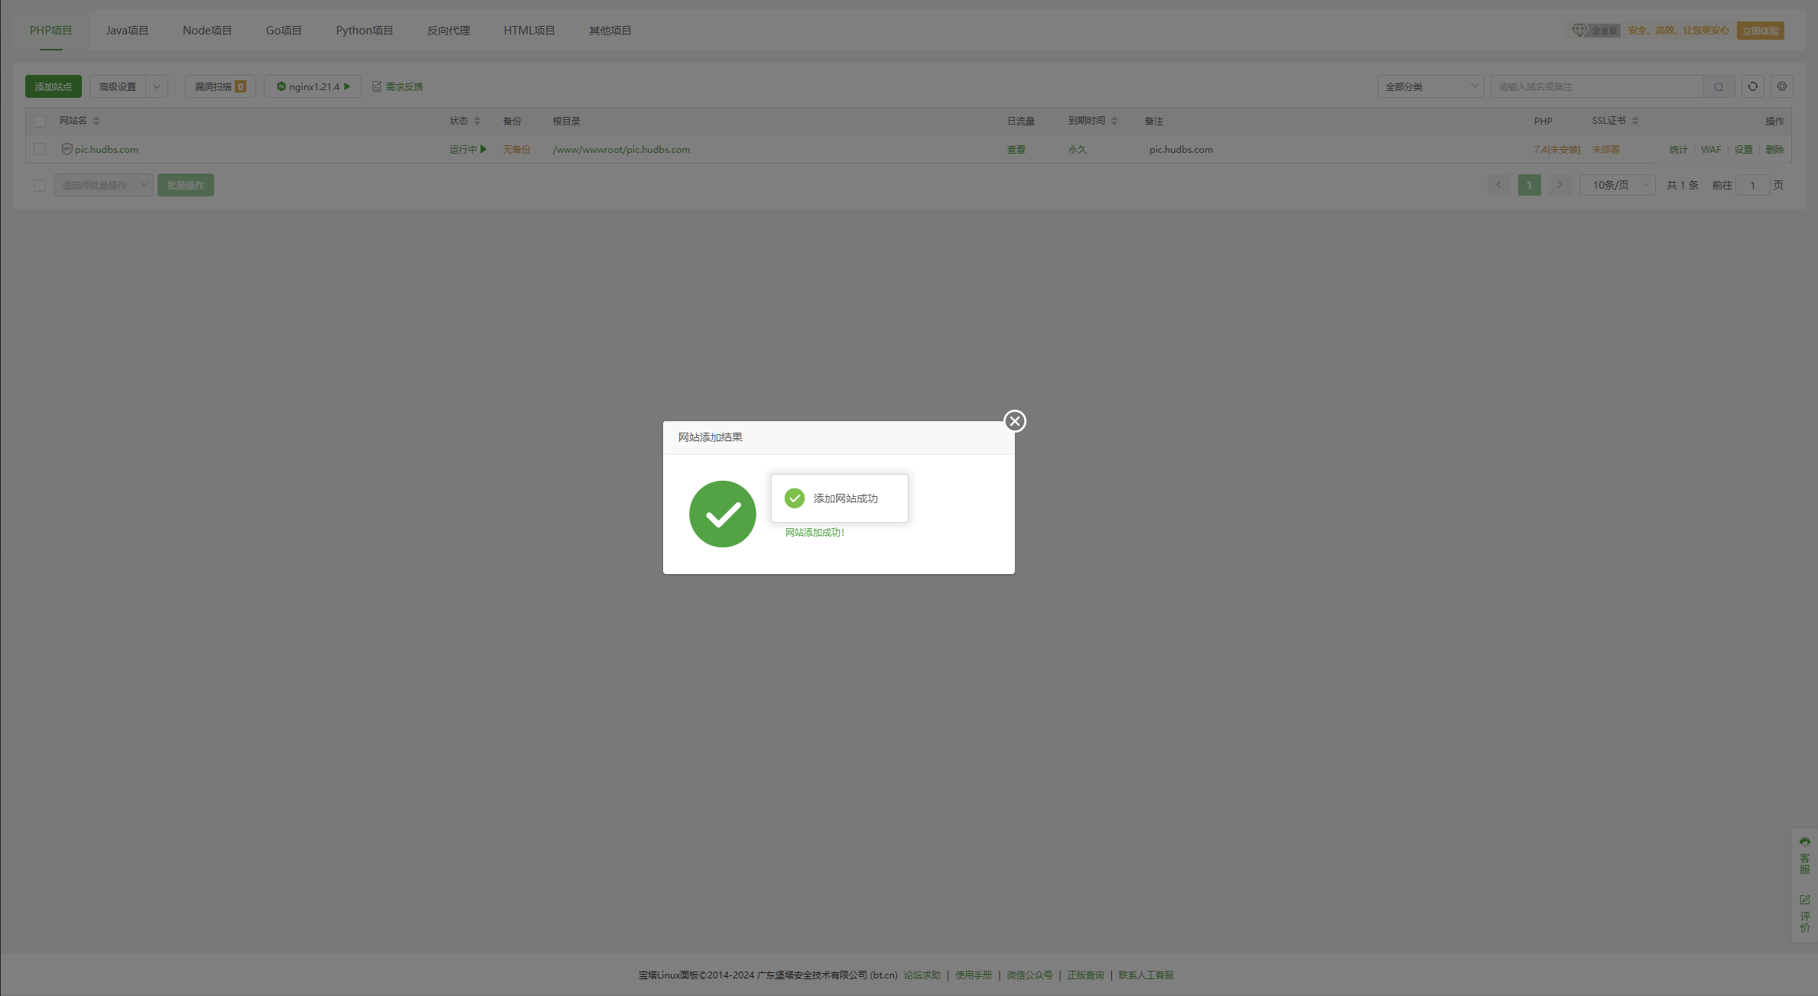Click SSL 未部署 status
The width and height of the screenshot is (1818, 996).
pos(1605,149)
